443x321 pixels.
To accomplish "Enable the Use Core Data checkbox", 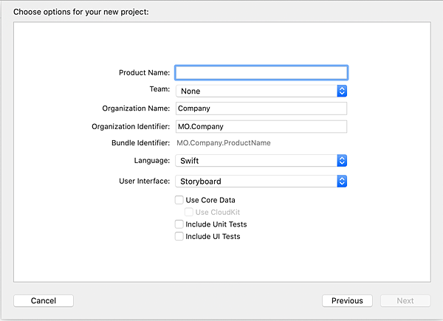I will tap(179, 200).
